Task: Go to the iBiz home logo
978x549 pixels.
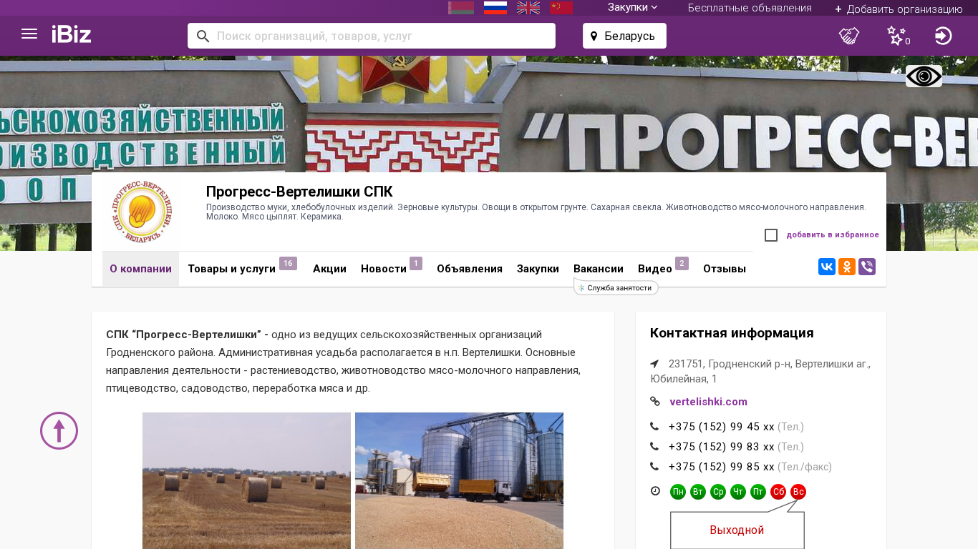Action: point(72,34)
